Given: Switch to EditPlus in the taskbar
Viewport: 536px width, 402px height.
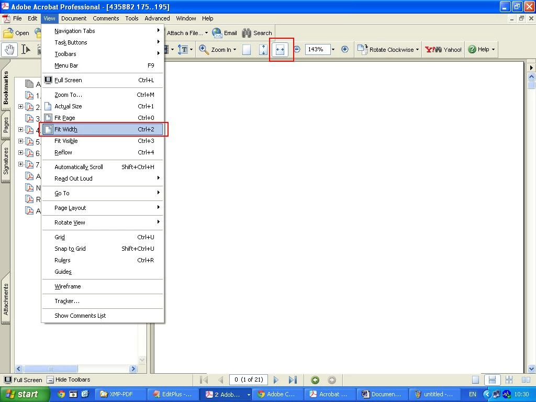Looking at the screenshot, I should (173, 394).
